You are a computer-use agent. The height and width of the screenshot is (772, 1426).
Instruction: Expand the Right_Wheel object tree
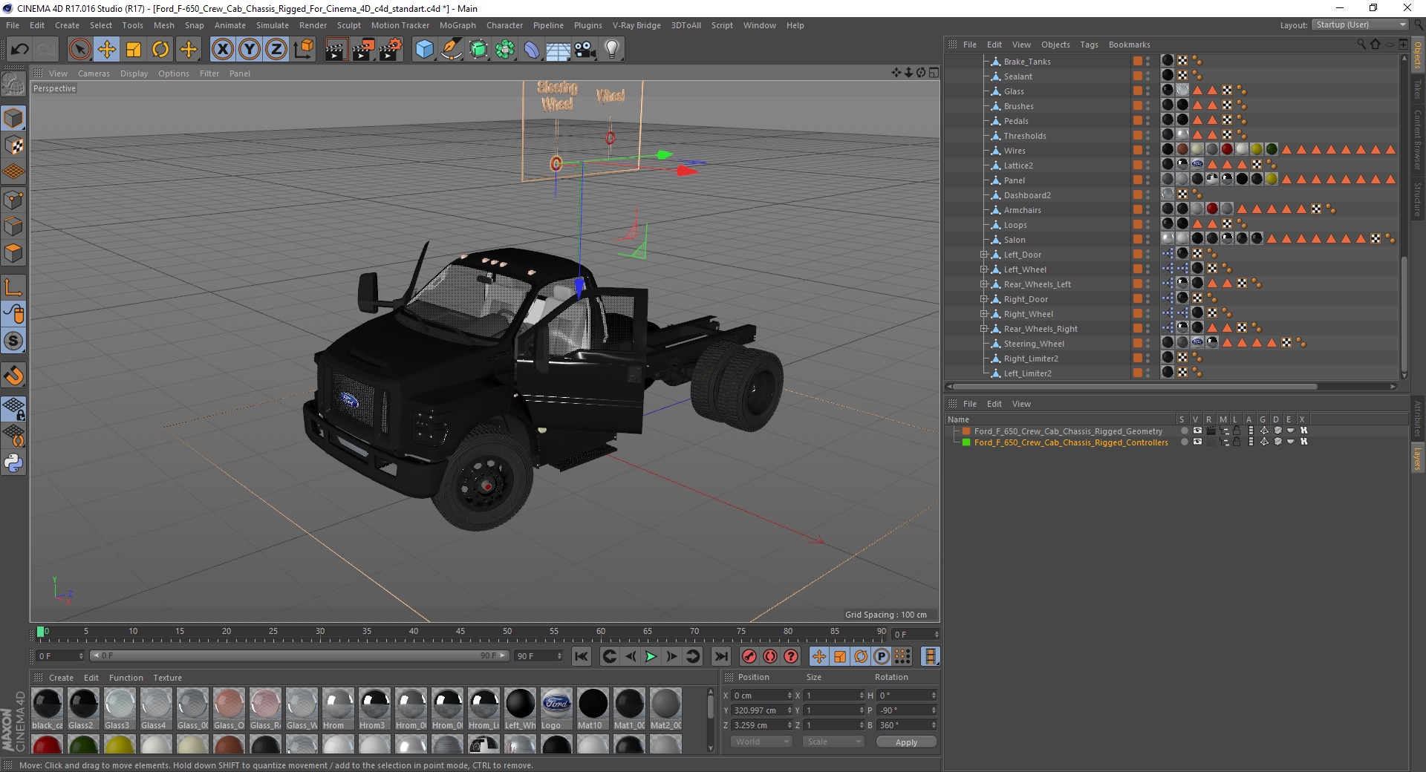(984, 314)
